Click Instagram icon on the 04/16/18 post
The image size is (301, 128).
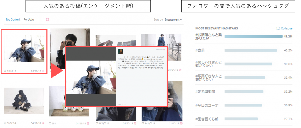[43, 71]
